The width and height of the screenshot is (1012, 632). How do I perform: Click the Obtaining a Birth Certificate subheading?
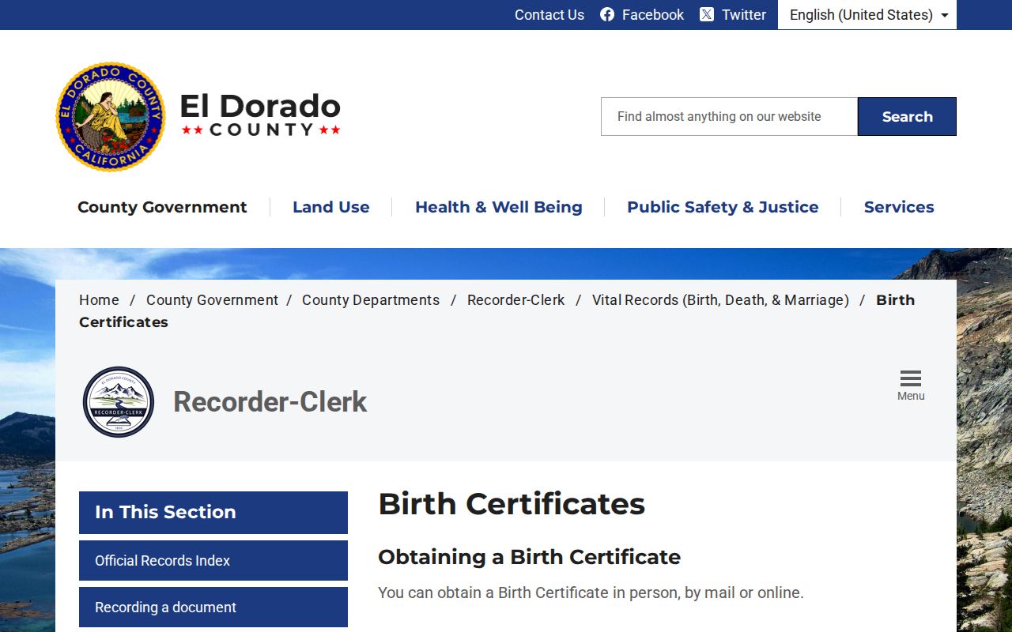pos(529,557)
